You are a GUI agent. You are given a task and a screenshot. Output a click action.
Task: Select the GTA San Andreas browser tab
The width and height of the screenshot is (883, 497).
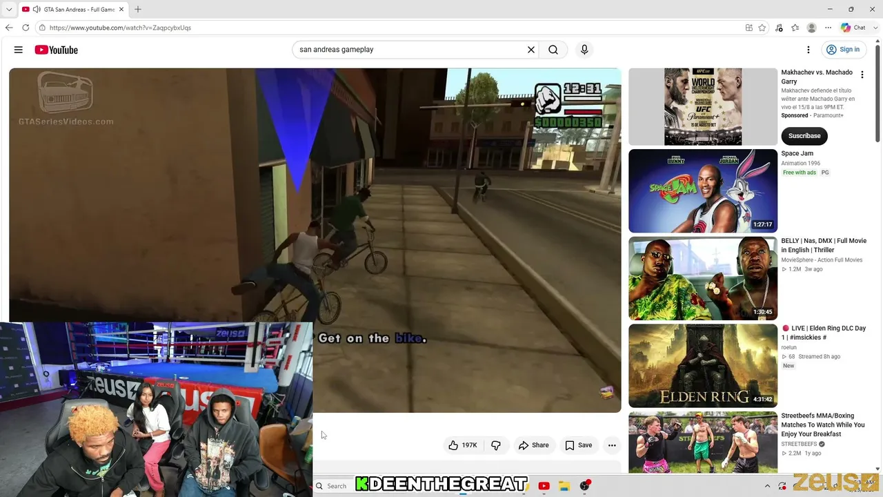point(73,10)
